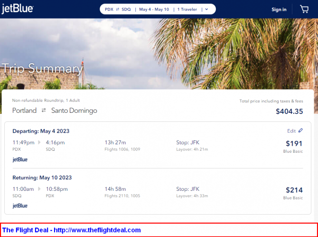Click Layover: 4h 33m text
The image size is (318, 237).
coord(192,196)
